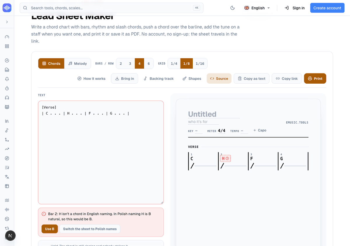The image size is (350, 246).
Task: Click Copy as text
Action: pyautogui.click(x=251, y=78)
